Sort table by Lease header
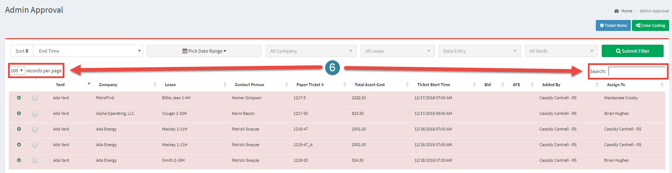The image size is (672, 173). coord(170,85)
